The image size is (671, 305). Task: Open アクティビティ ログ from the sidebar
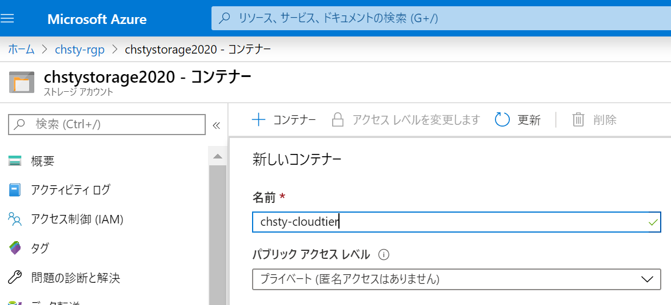point(70,190)
